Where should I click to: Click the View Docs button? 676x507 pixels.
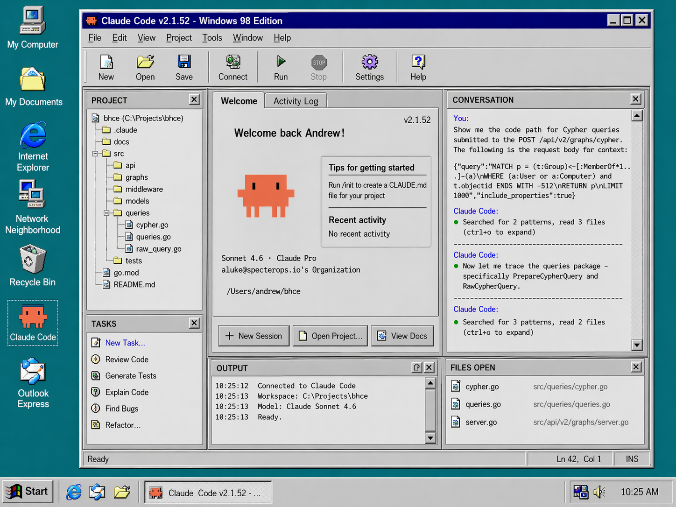click(x=402, y=336)
